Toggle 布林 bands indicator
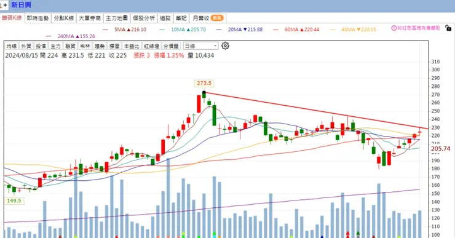This screenshot has width=455, height=238. click(x=85, y=46)
